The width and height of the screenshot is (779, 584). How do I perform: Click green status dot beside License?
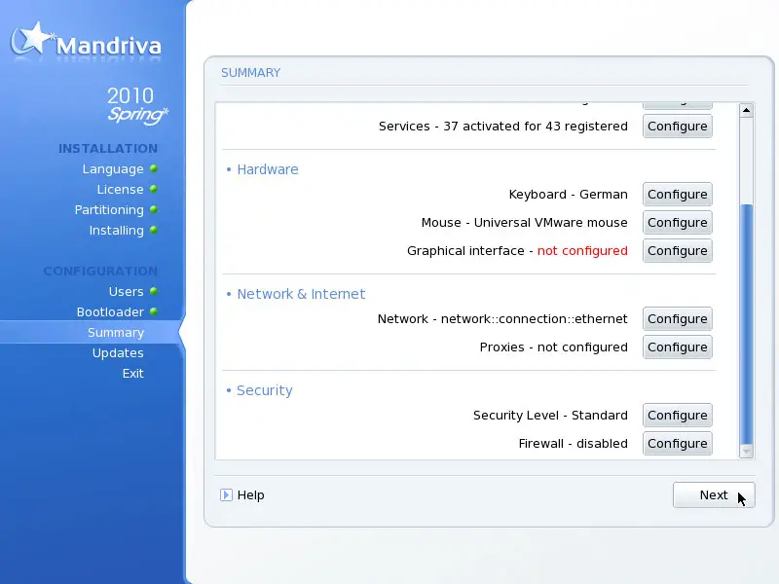154,189
